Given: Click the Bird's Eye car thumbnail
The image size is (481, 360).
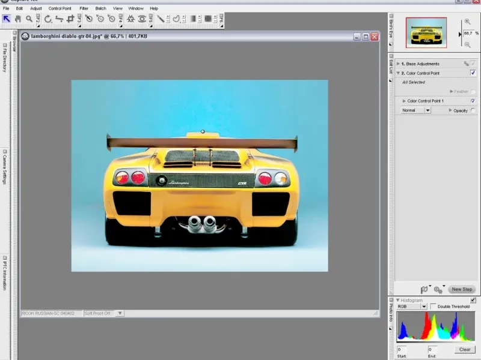Looking at the screenshot, I should 426,32.
